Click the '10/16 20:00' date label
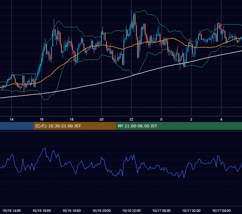The image size is (242, 214). coord(101,210)
